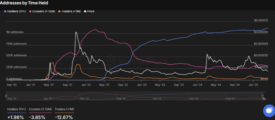Click the Aug '22 marker in the navigator
The width and height of the screenshot is (275, 120).
pyautogui.click(x=121, y=99)
